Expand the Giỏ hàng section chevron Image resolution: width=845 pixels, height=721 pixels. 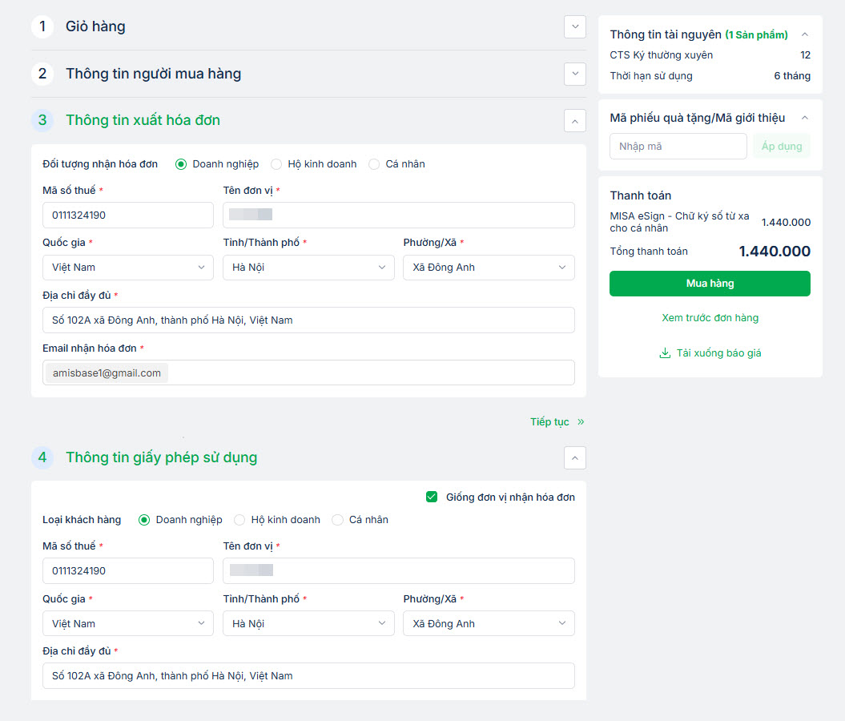coord(575,26)
